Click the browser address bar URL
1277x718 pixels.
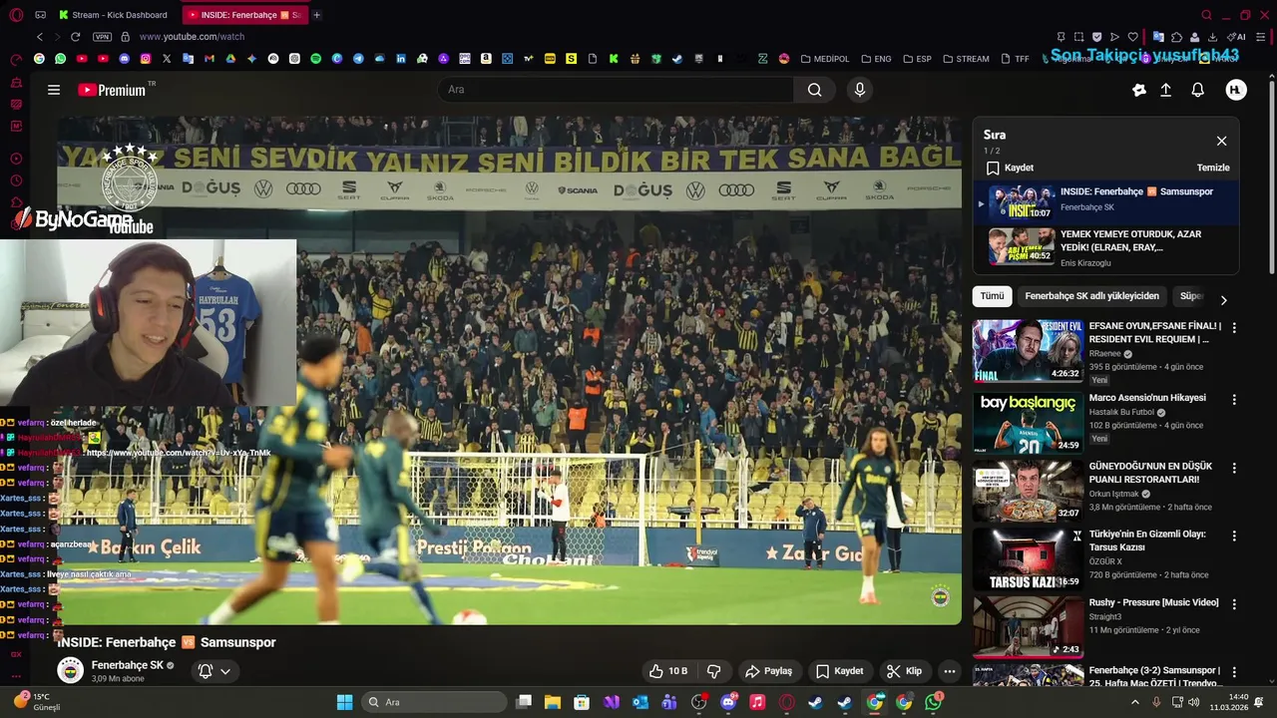(x=192, y=37)
